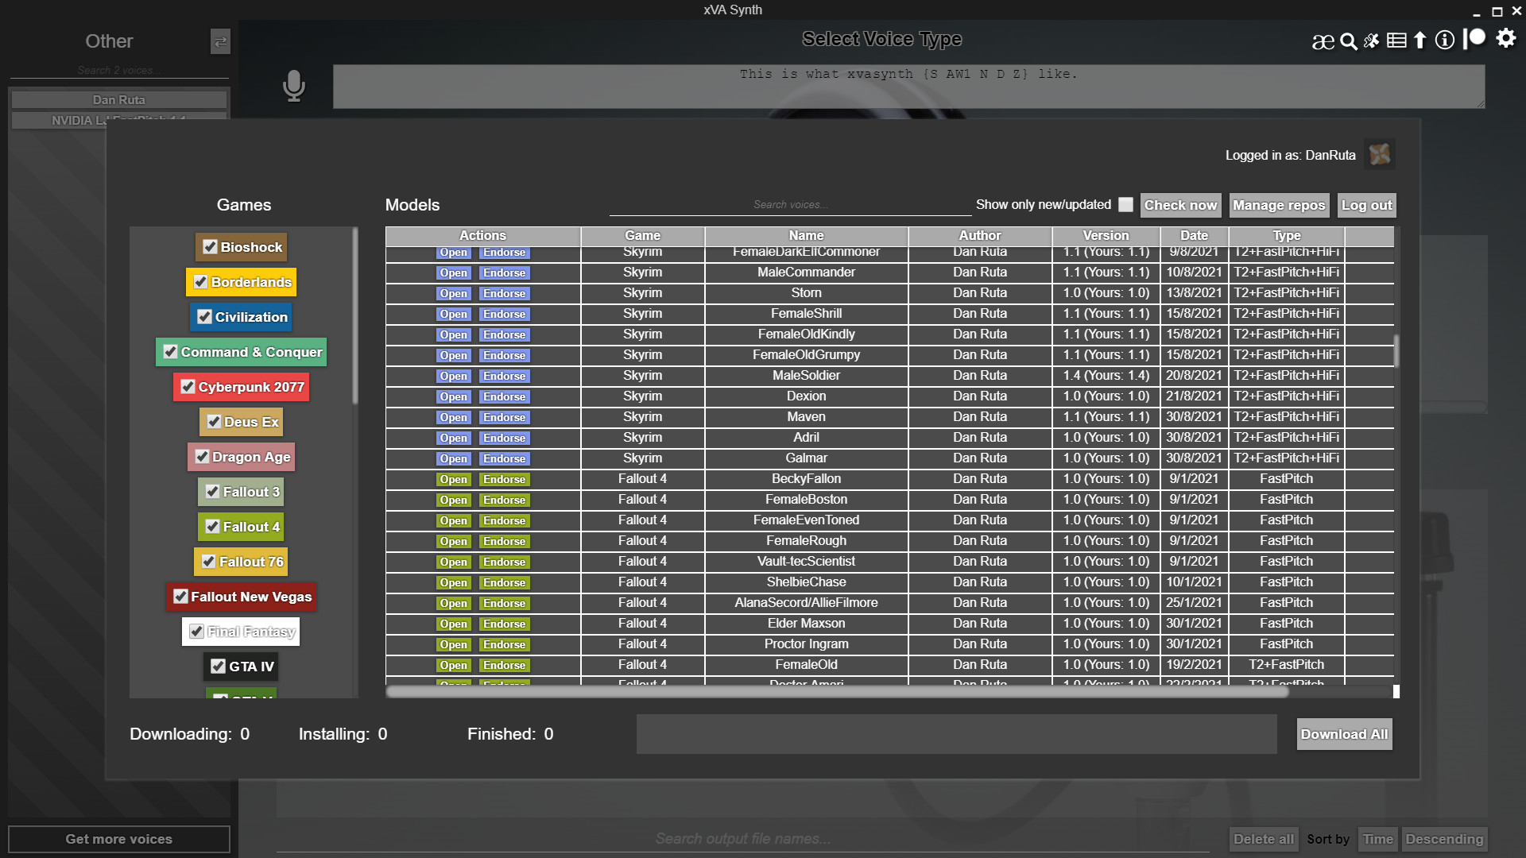Viewport: 1526px width, 858px height.
Task: Enable the Show only new/updated checkbox
Action: point(1125,205)
